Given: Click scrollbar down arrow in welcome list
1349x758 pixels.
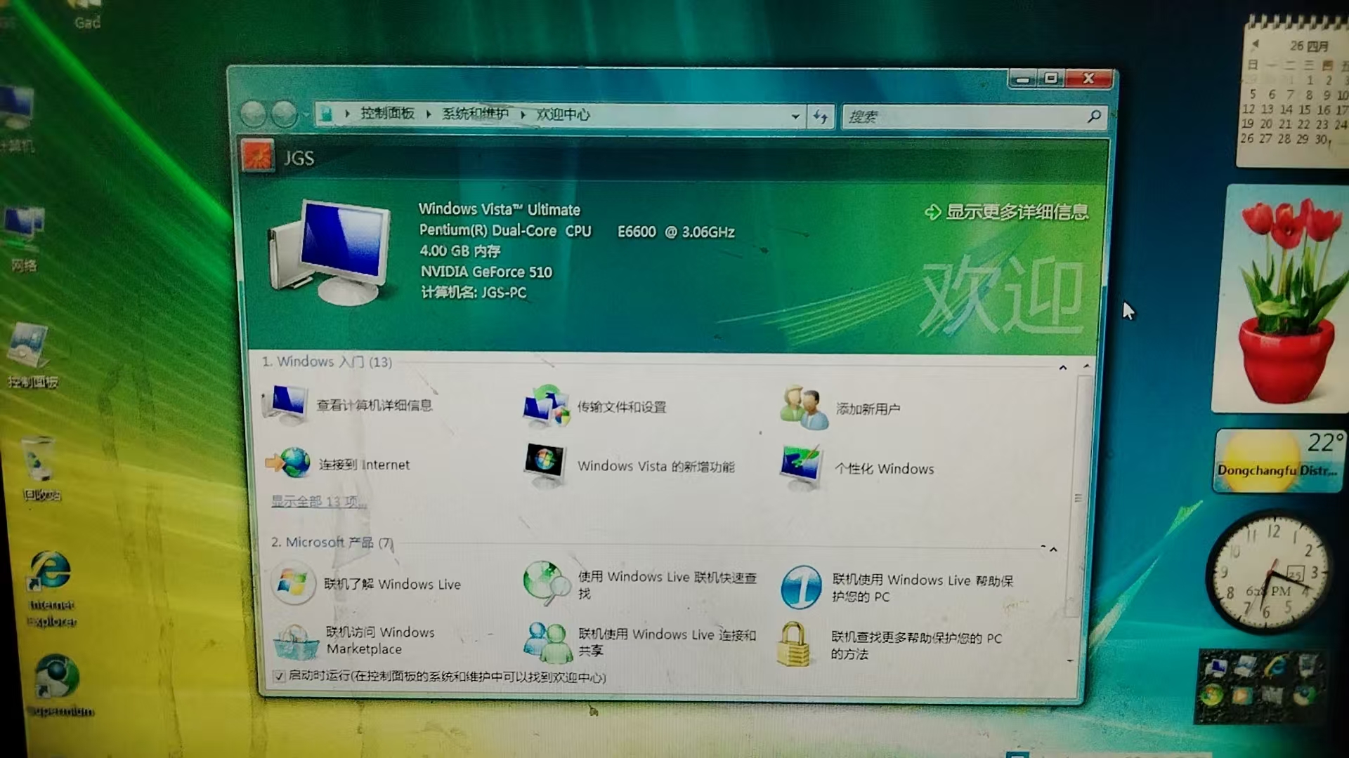Looking at the screenshot, I should 1070,660.
